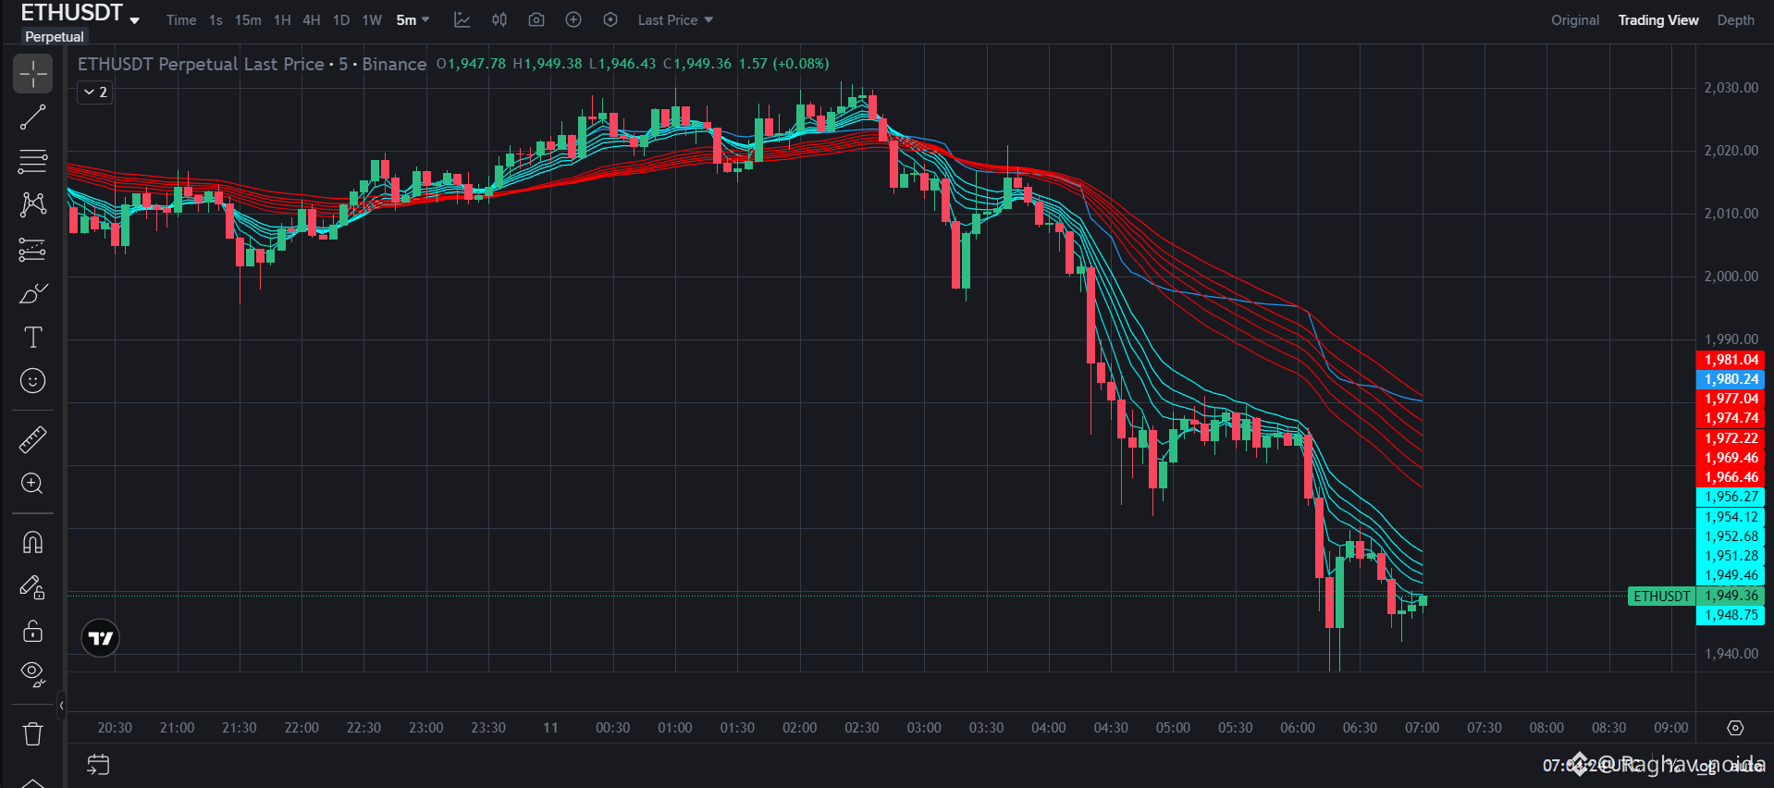Click the 2,030.00 price axis label
Screen dimensions: 1774x788
click(x=1731, y=88)
